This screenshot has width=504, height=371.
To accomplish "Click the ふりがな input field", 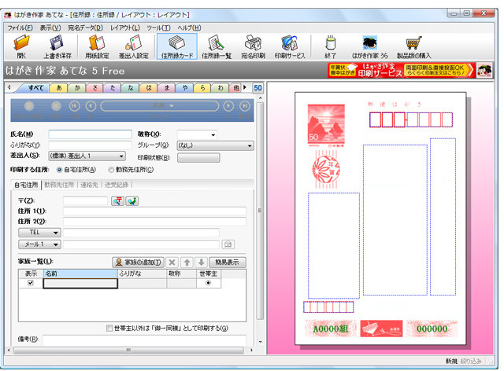I will [x=90, y=145].
